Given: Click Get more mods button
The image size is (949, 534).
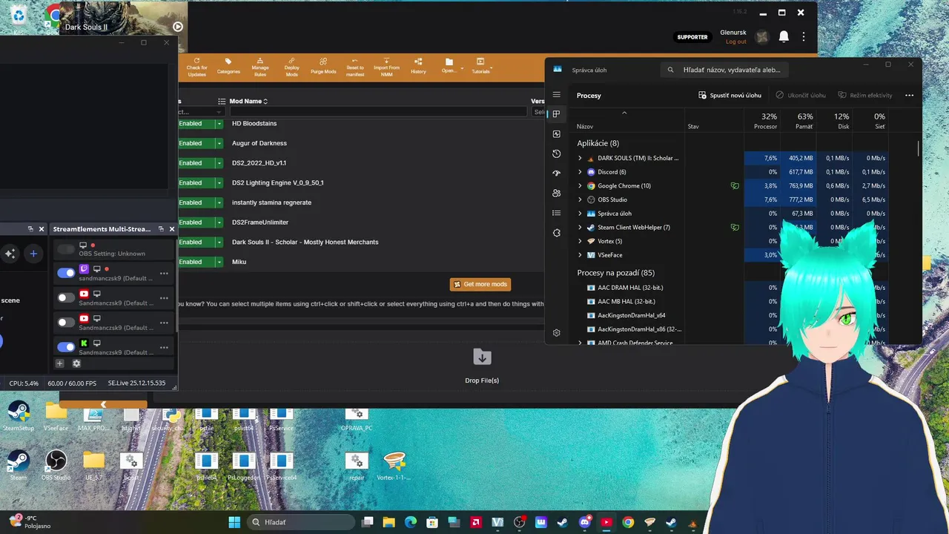Looking at the screenshot, I should [480, 284].
